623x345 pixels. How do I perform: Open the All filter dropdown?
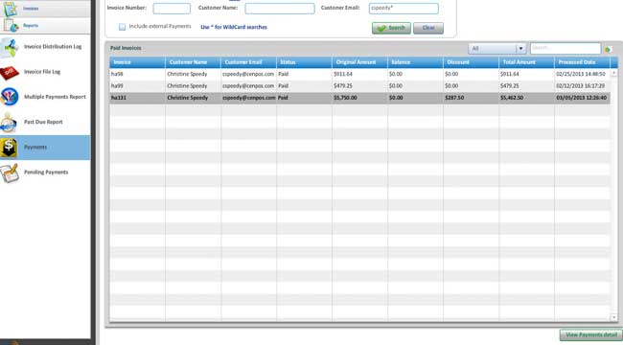497,49
